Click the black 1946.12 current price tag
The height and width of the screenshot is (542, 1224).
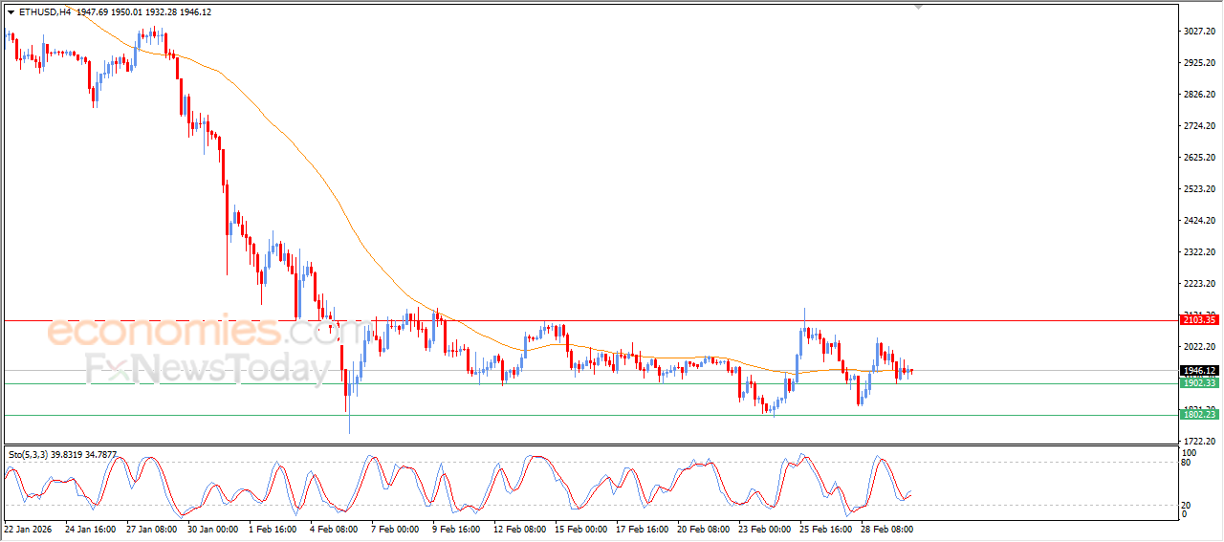point(1198,371)
